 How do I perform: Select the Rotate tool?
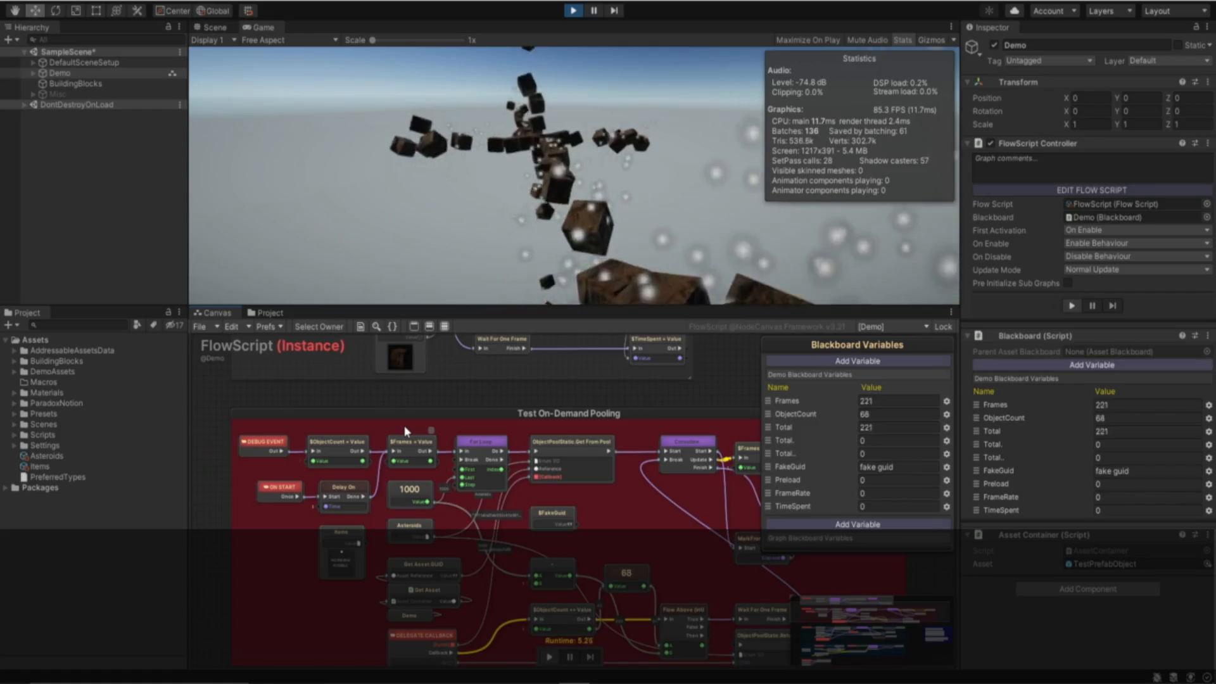click(x=55, y=11)
